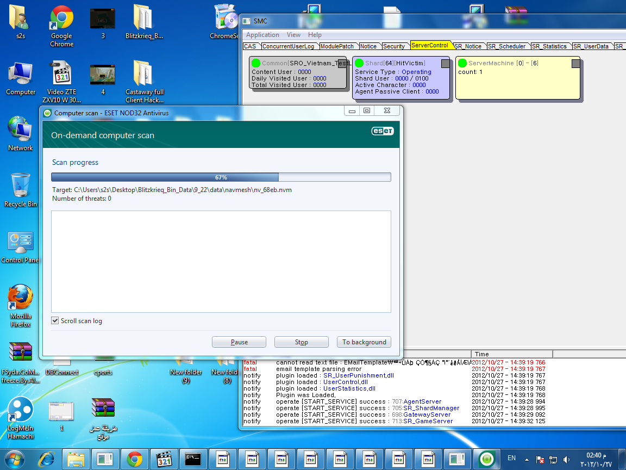
Task: Select the Blitzkrieg_B... folder on the desktop
Action: [143, 22]
